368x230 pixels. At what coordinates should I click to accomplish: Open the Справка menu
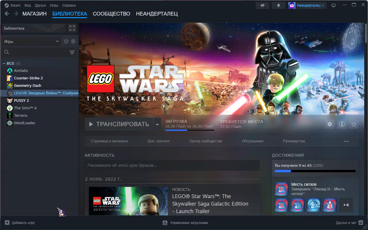69,5
